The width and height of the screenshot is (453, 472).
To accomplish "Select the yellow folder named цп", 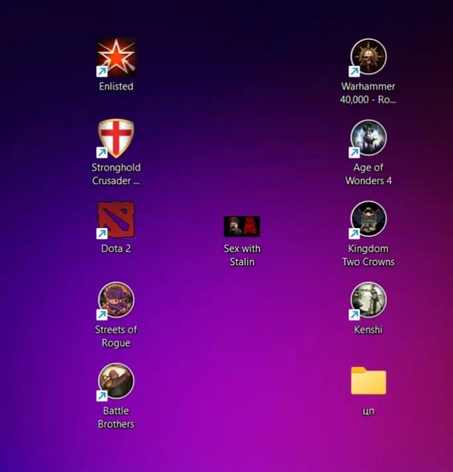I will (x=368, y=381).
